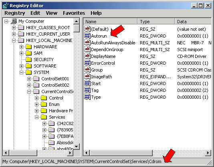Click the tree pane's vertical scrollbar down arrow
This screenshot has width=214, height=167.
click(x=77, y=147)
